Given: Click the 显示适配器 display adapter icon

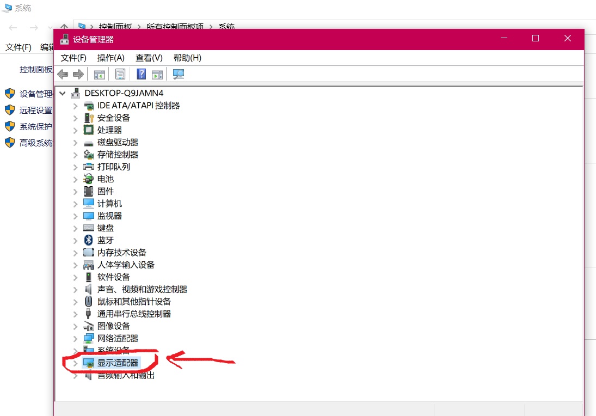Looking at the screenshot, I should 89,363.
